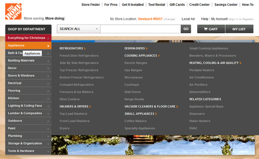
Task: Open Freezers & Ice Makers
Action: click(x=77, y=92)
